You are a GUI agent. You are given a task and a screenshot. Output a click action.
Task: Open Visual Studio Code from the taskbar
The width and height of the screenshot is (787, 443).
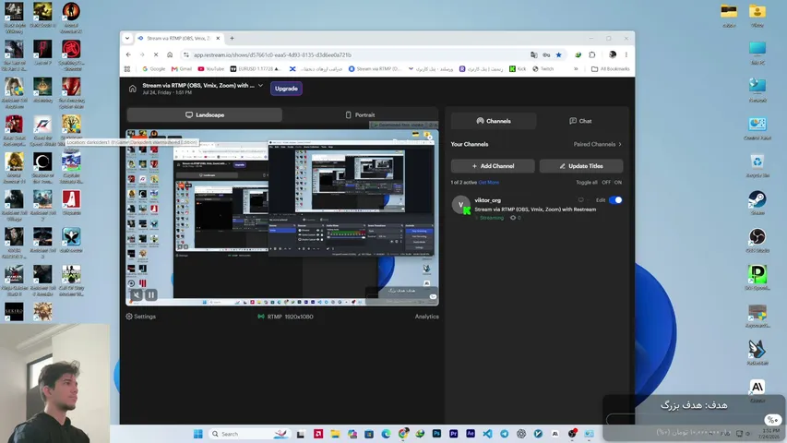(487, 434)
